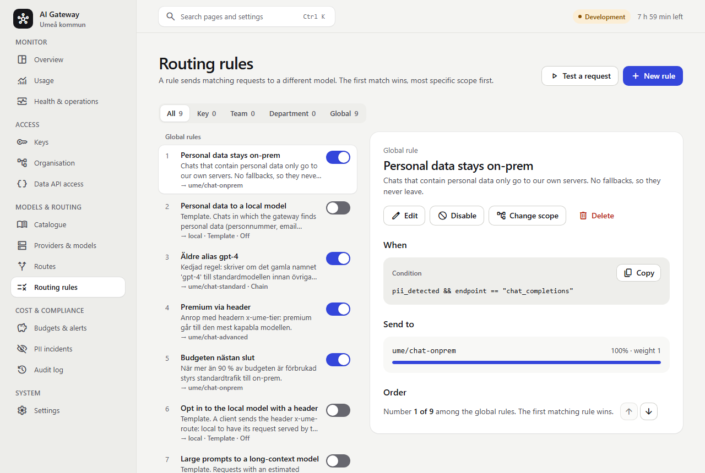This screenshot has width=705, height=473.
Task: Click Test a request button
Action: click(580, 76)
